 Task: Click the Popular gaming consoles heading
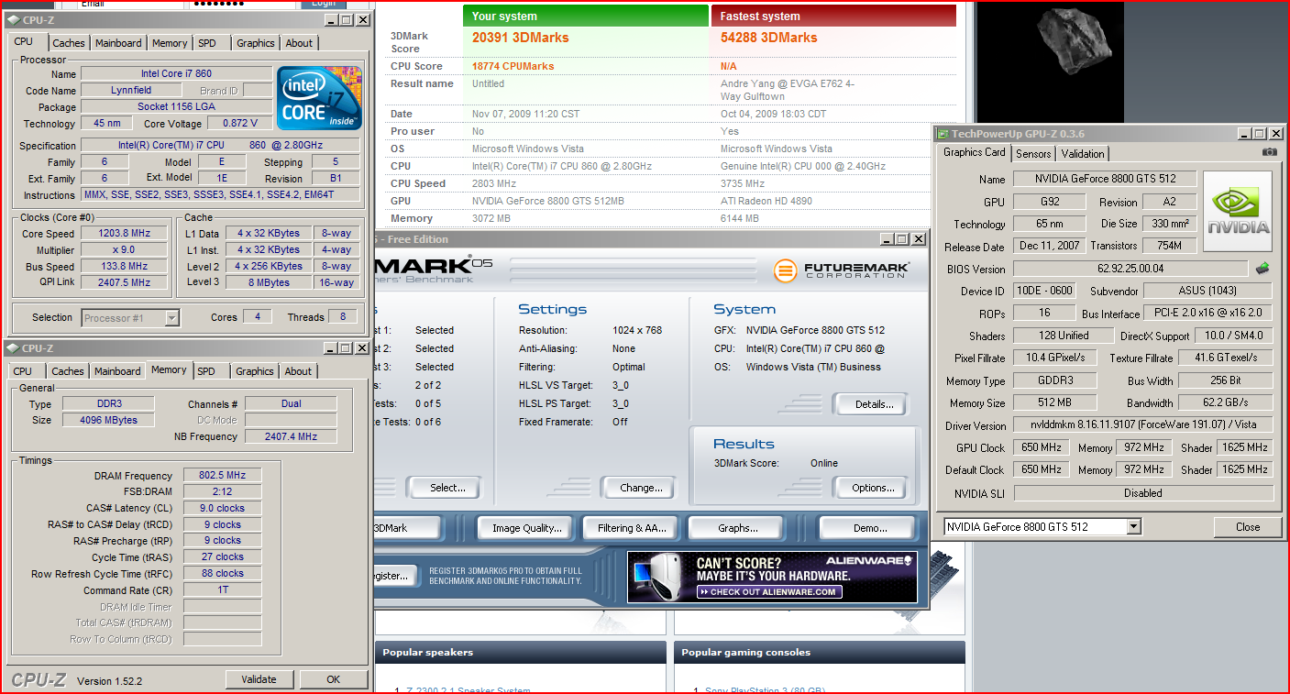pos(745,653)
